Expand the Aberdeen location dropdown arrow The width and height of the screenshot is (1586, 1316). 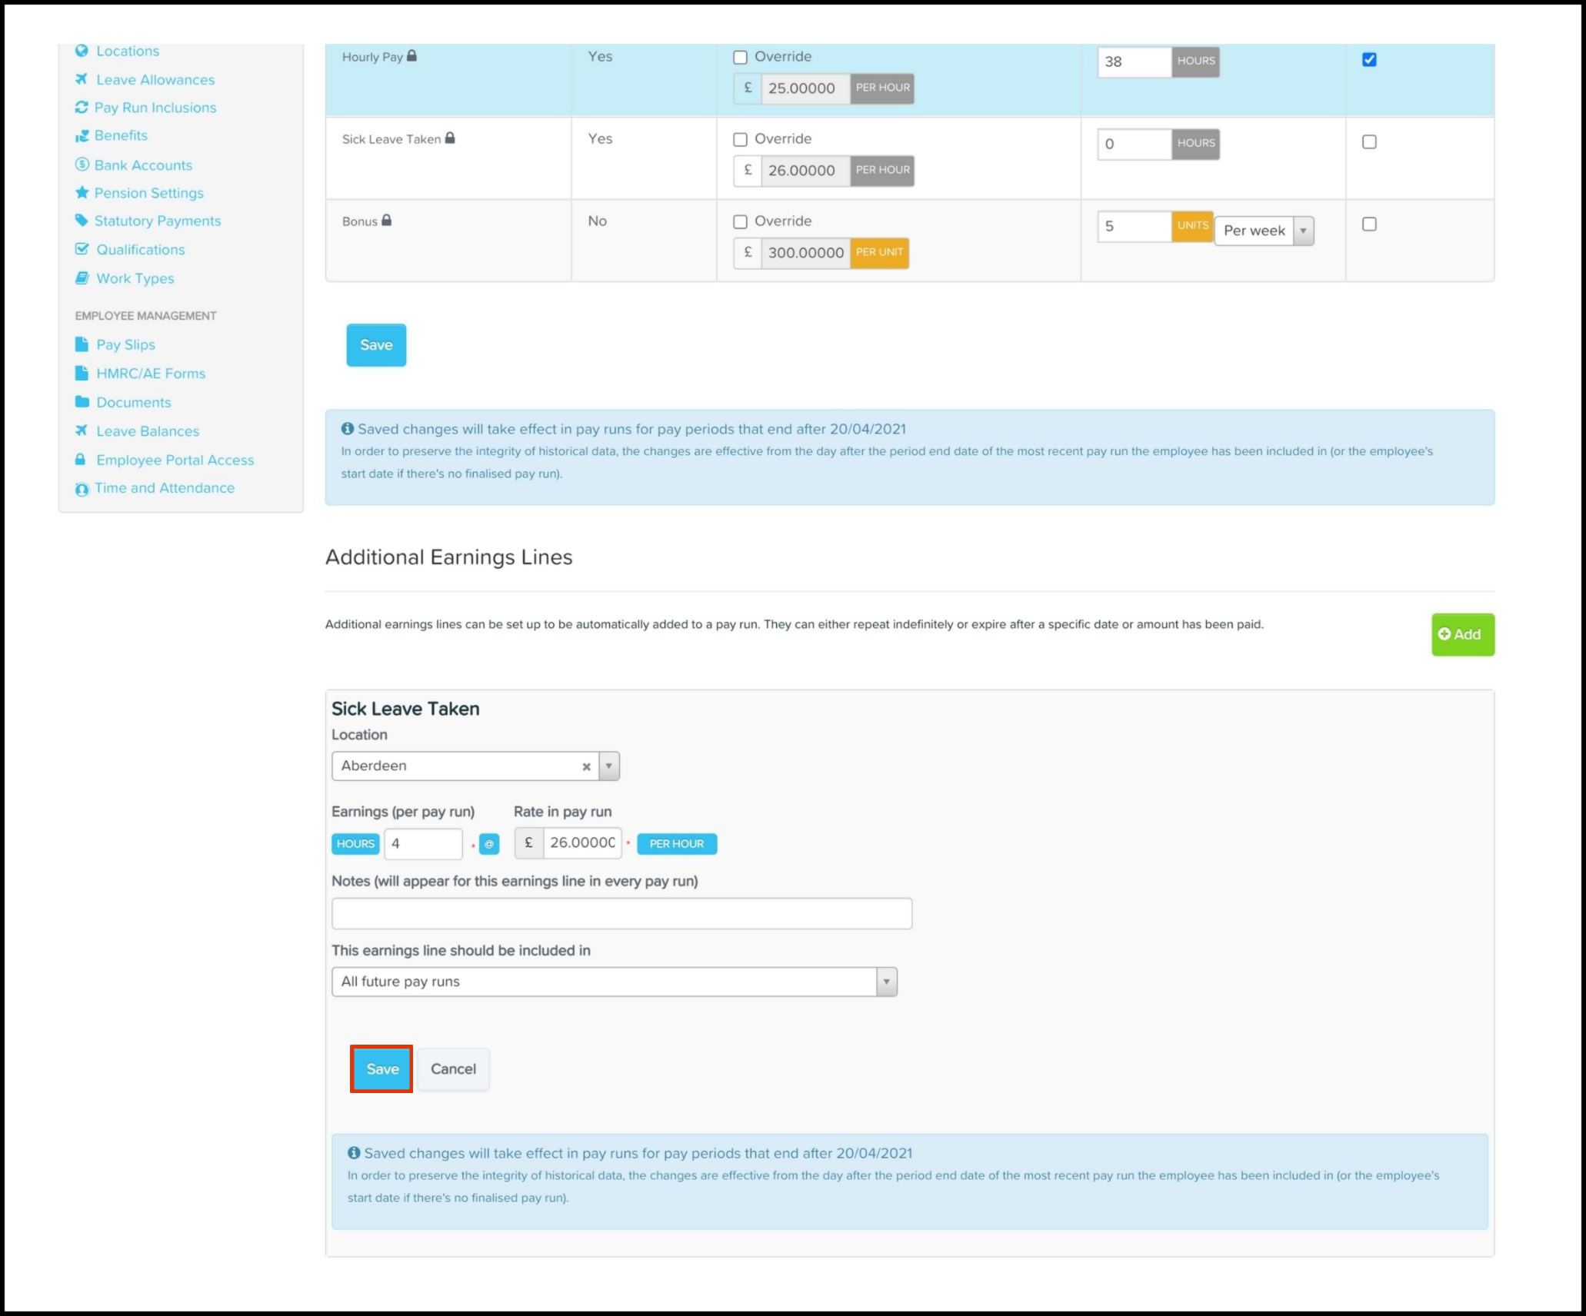pyautogui.click(x=608, y=766)
